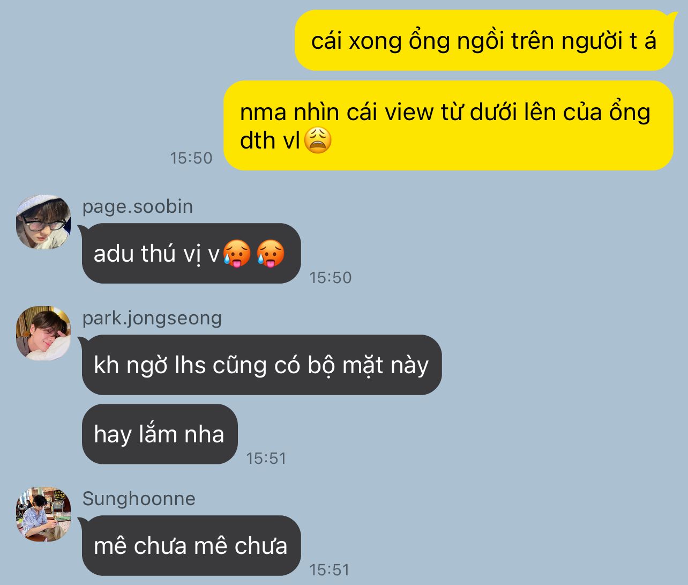Click the word 'view' in the yellow message
688x585 pixels.
[x=409, y=113]
